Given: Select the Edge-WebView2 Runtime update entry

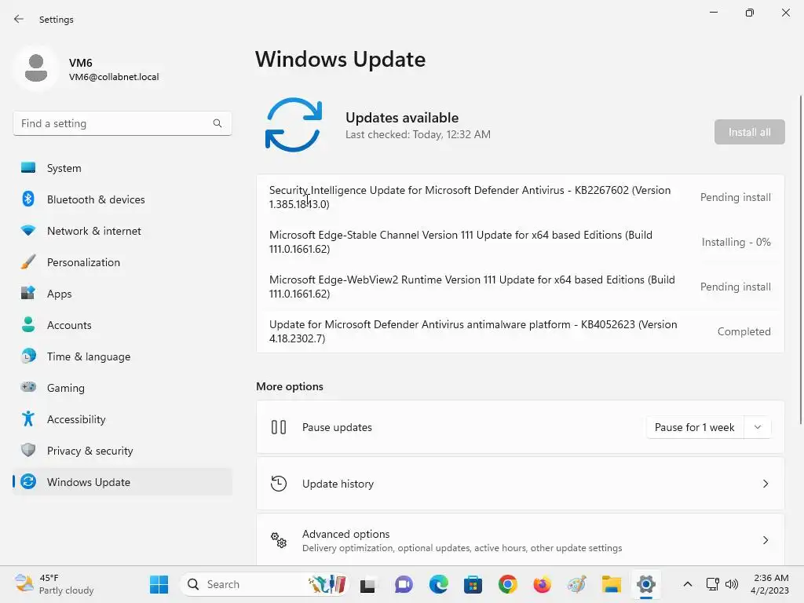Looking at the screenshot, I should [x=520, y=287].
